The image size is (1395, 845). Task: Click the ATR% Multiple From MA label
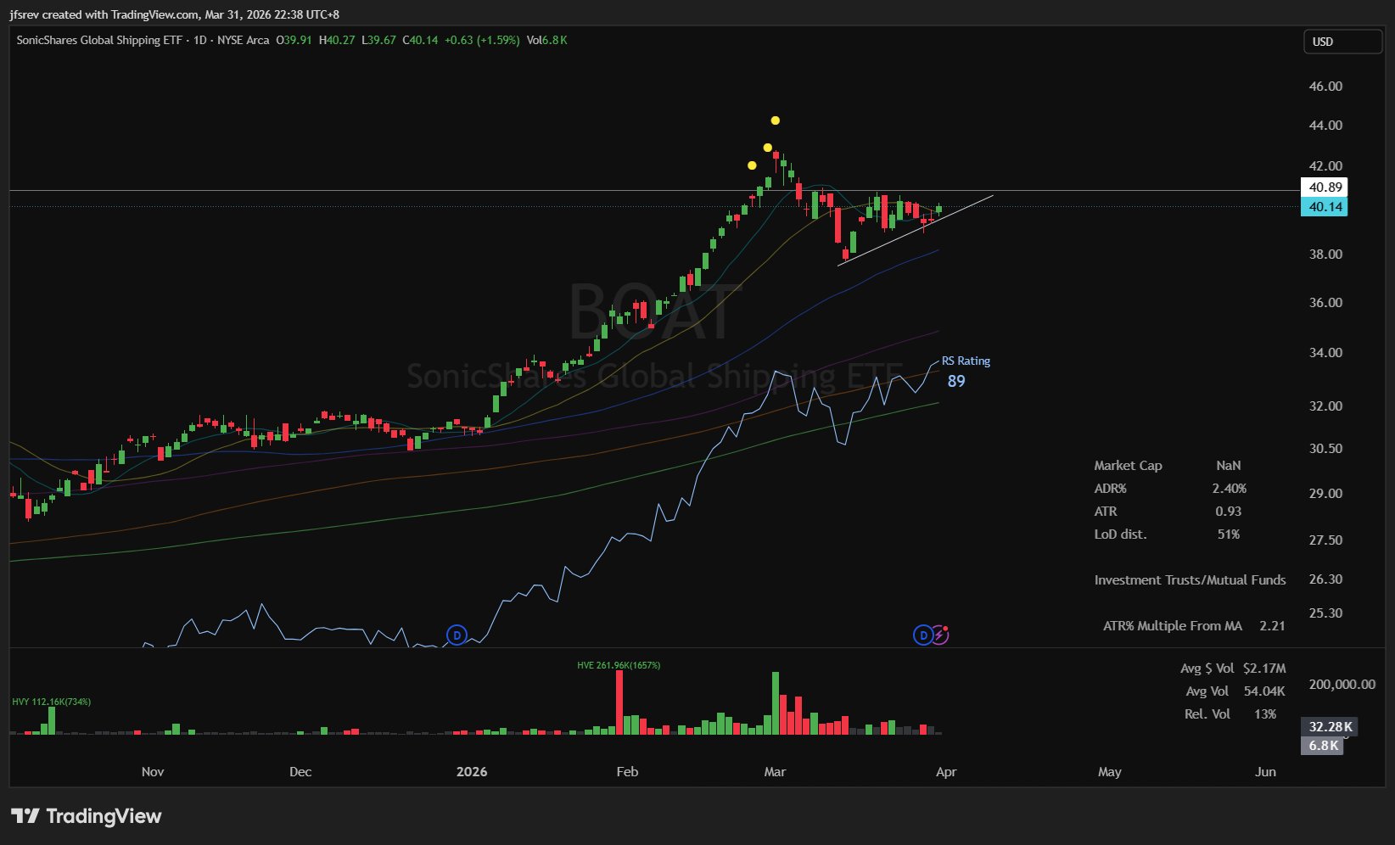point(1172,625)
